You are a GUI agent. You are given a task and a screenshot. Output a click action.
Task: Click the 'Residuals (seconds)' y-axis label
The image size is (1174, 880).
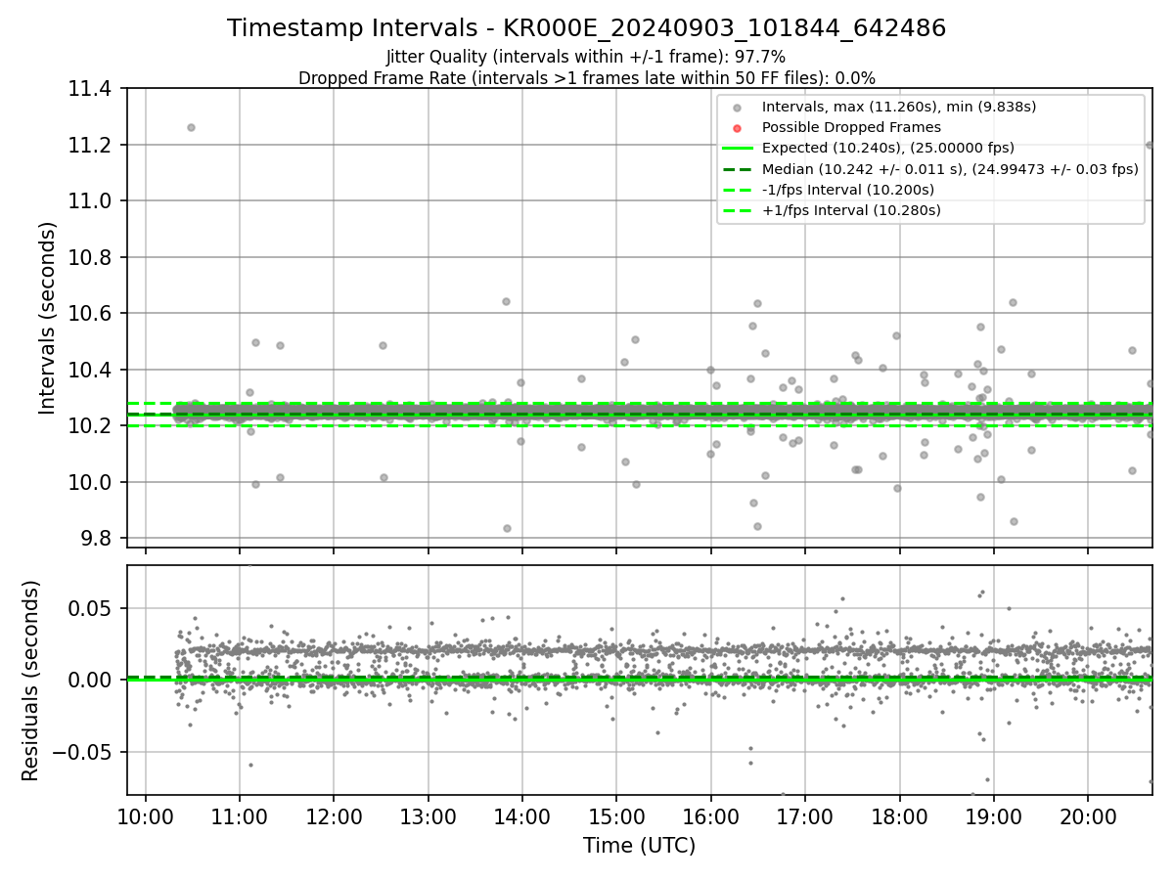click(x=30, y=681)
